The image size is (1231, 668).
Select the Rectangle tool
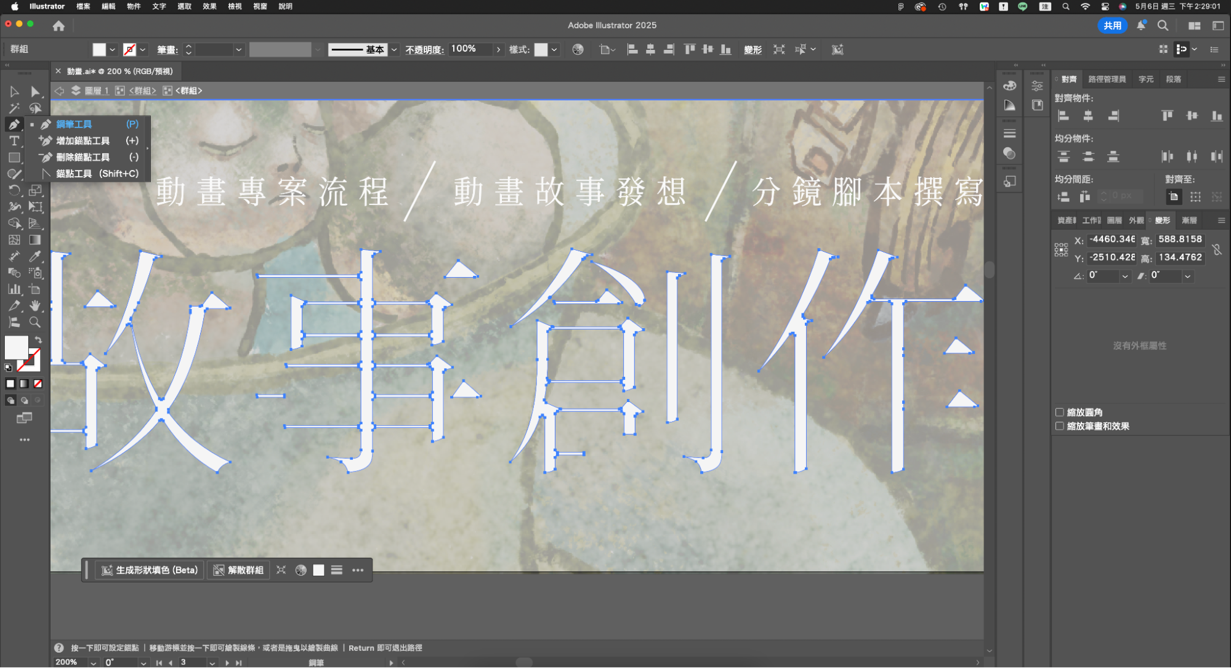point(14,158)
